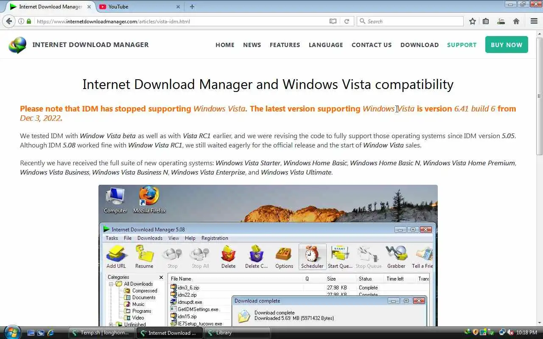Open the CONTACT US page

(372, 45)
